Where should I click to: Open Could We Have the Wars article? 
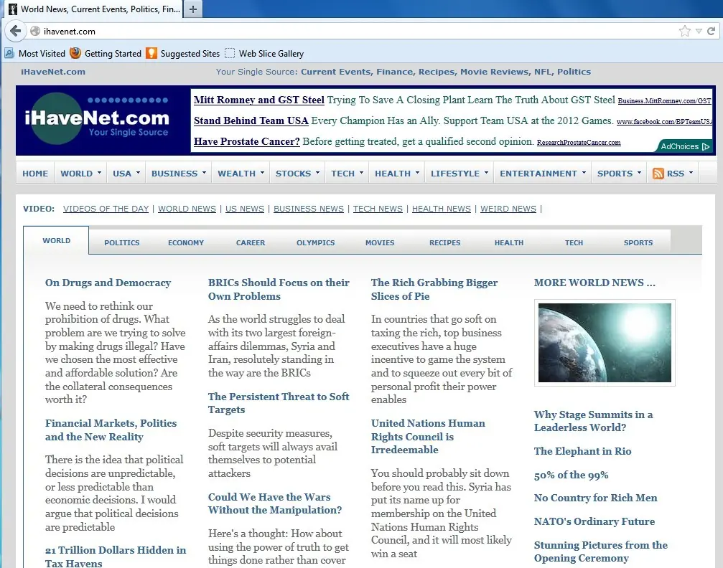(x=275, y=503)
